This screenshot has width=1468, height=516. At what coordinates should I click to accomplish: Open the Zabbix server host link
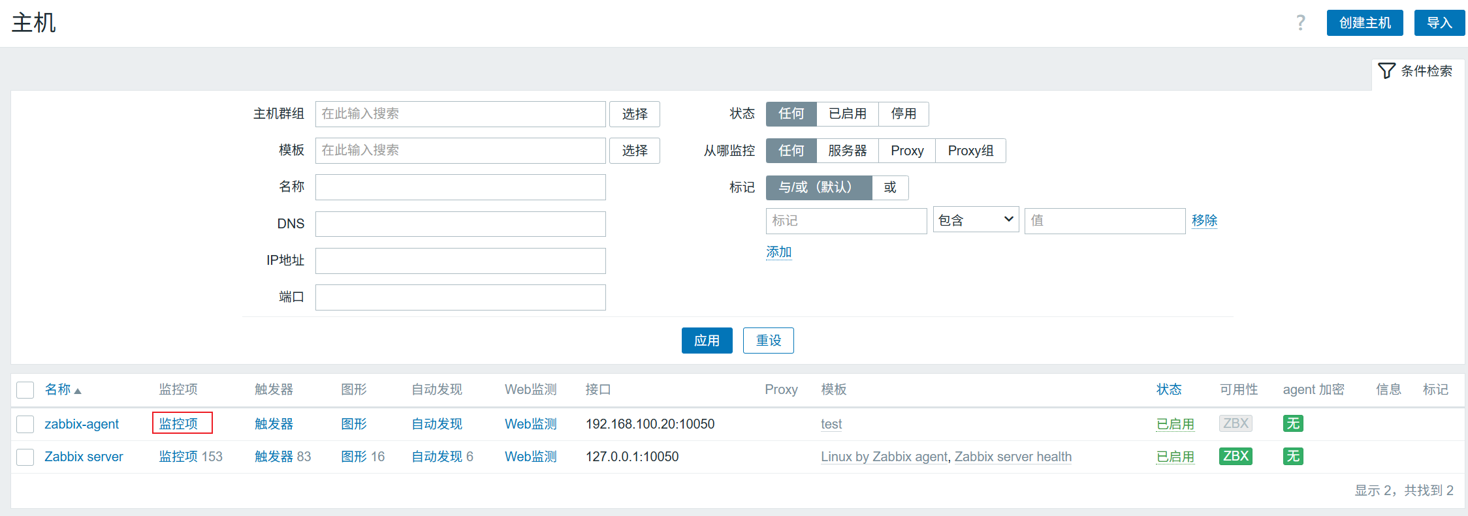click(84, 457)
